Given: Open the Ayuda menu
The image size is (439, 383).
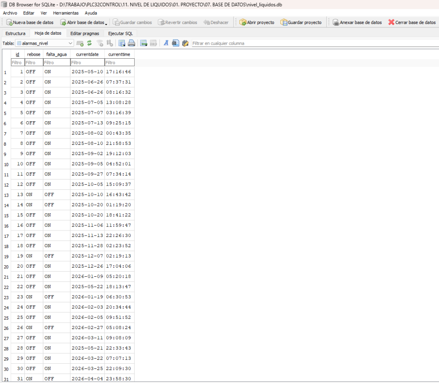Looking at the screenshot, I should click(x=91, y=13).
